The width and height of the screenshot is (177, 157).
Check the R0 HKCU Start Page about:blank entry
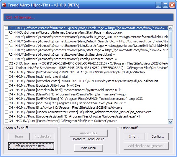point(6,32)
